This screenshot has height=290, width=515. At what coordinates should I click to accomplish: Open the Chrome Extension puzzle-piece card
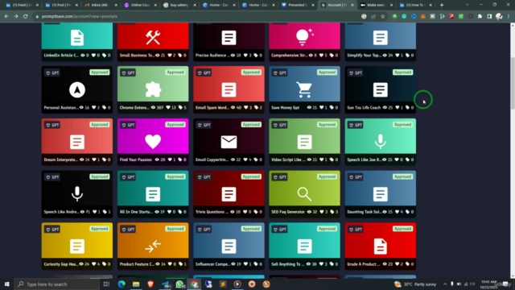coord(153,89)
